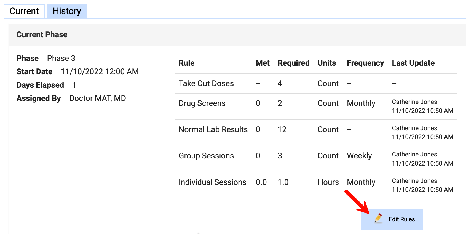Click the Start Date value 11/10/2022 12:00 AM
This screenshot has height=234, width=466.
point(100,71)
